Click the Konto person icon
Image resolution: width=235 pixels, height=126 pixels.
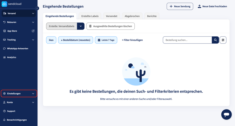click(4, 103)
